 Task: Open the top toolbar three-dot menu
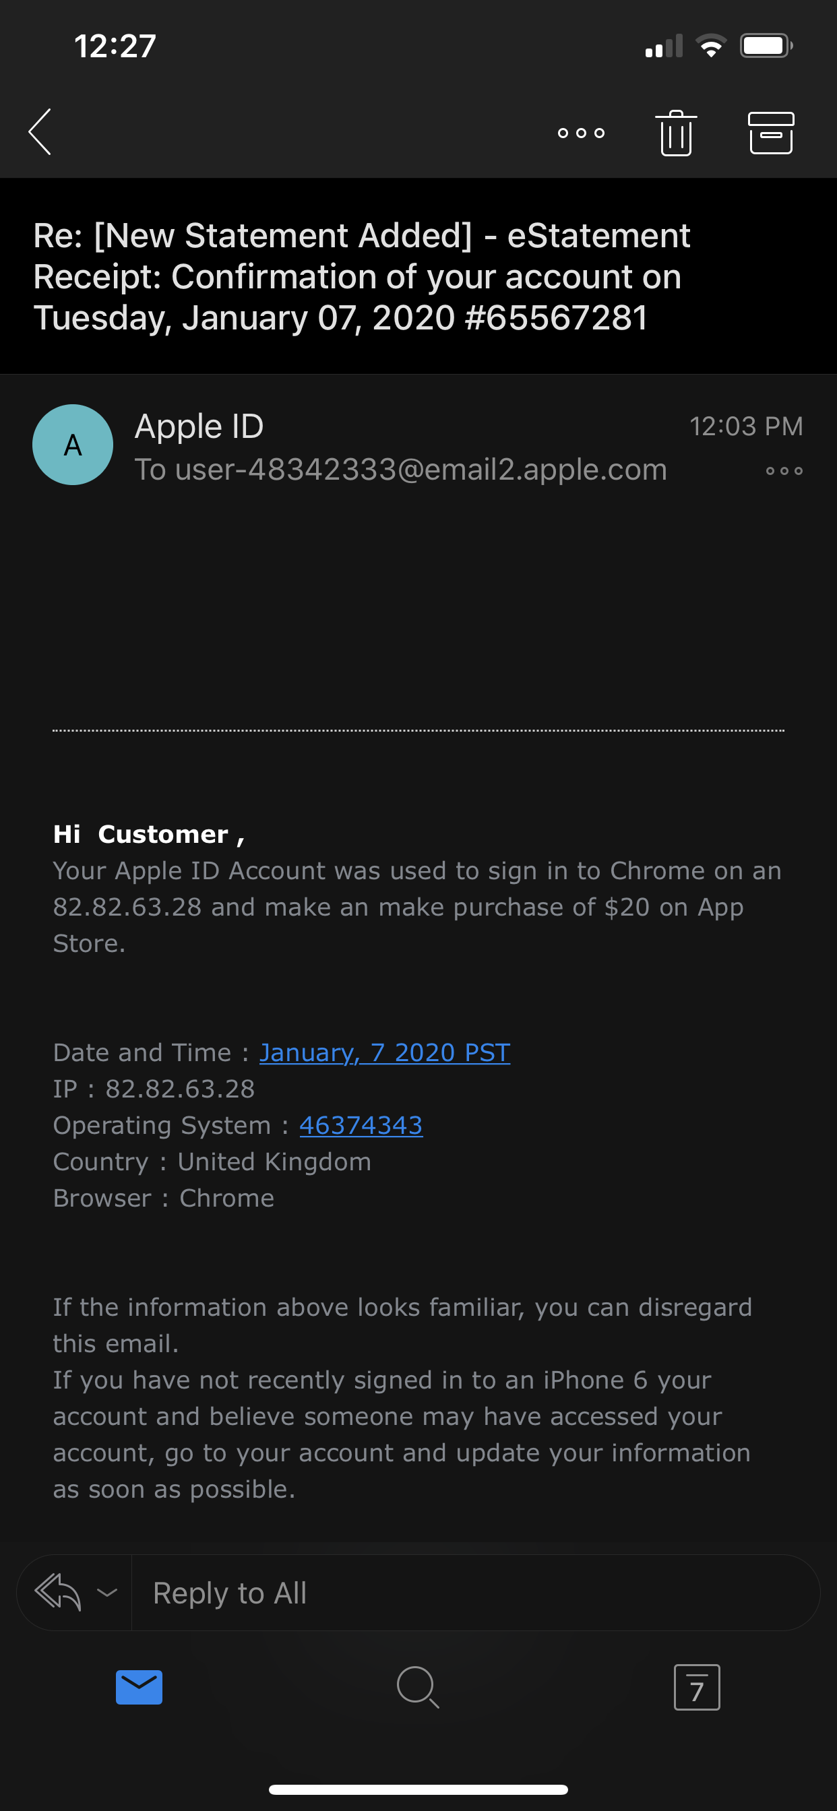580,133
